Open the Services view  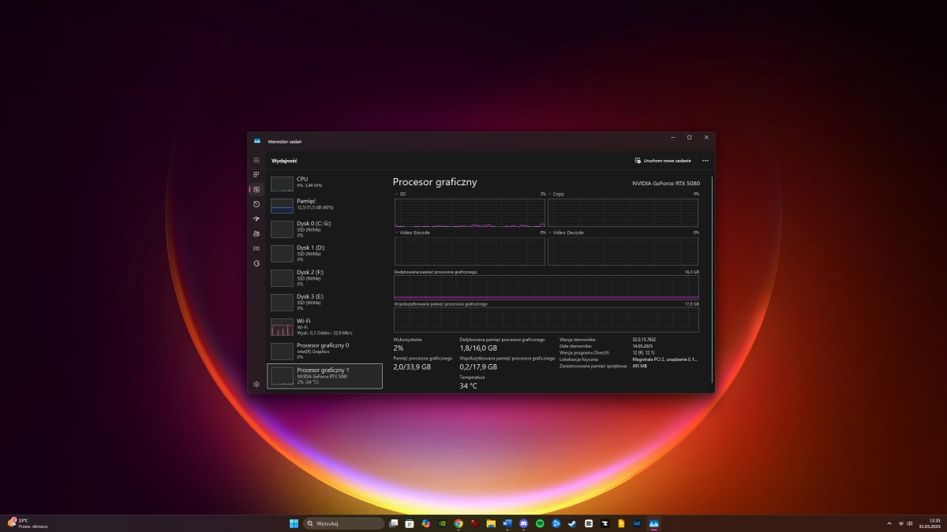click(x=256, y=263)
